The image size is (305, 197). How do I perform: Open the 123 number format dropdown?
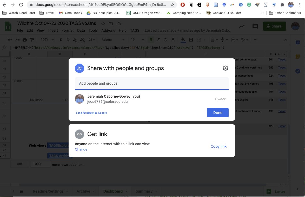pos(91,40)
